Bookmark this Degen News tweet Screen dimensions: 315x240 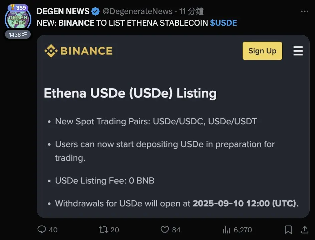pos(288,230)
